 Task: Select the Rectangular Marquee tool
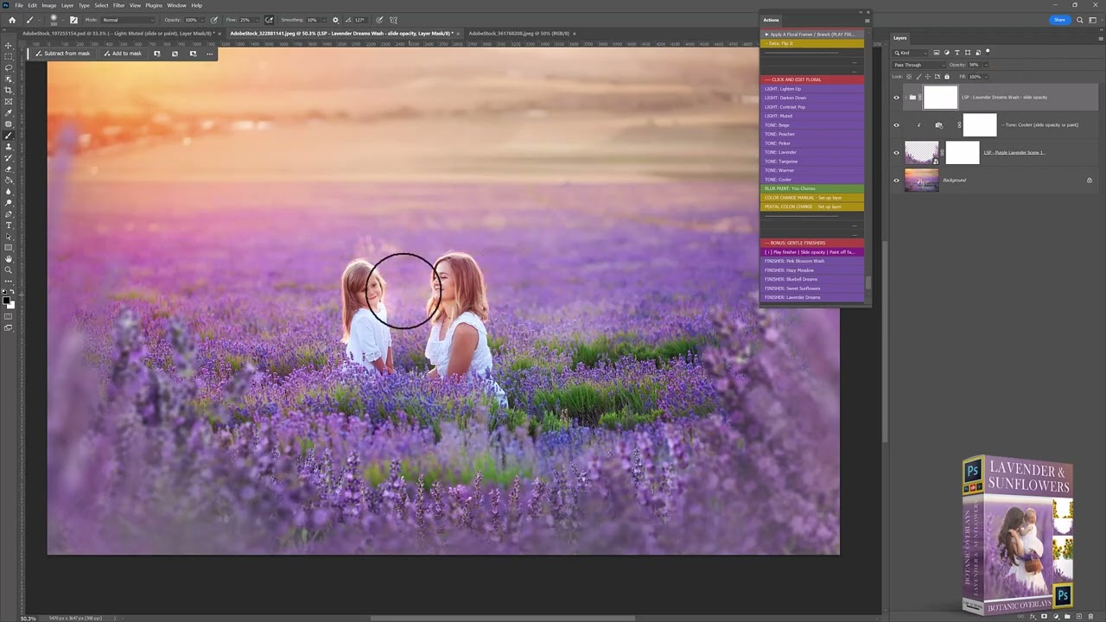tap(9, 56)
